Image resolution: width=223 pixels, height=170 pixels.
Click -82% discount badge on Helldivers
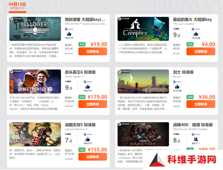coord(82,44)
